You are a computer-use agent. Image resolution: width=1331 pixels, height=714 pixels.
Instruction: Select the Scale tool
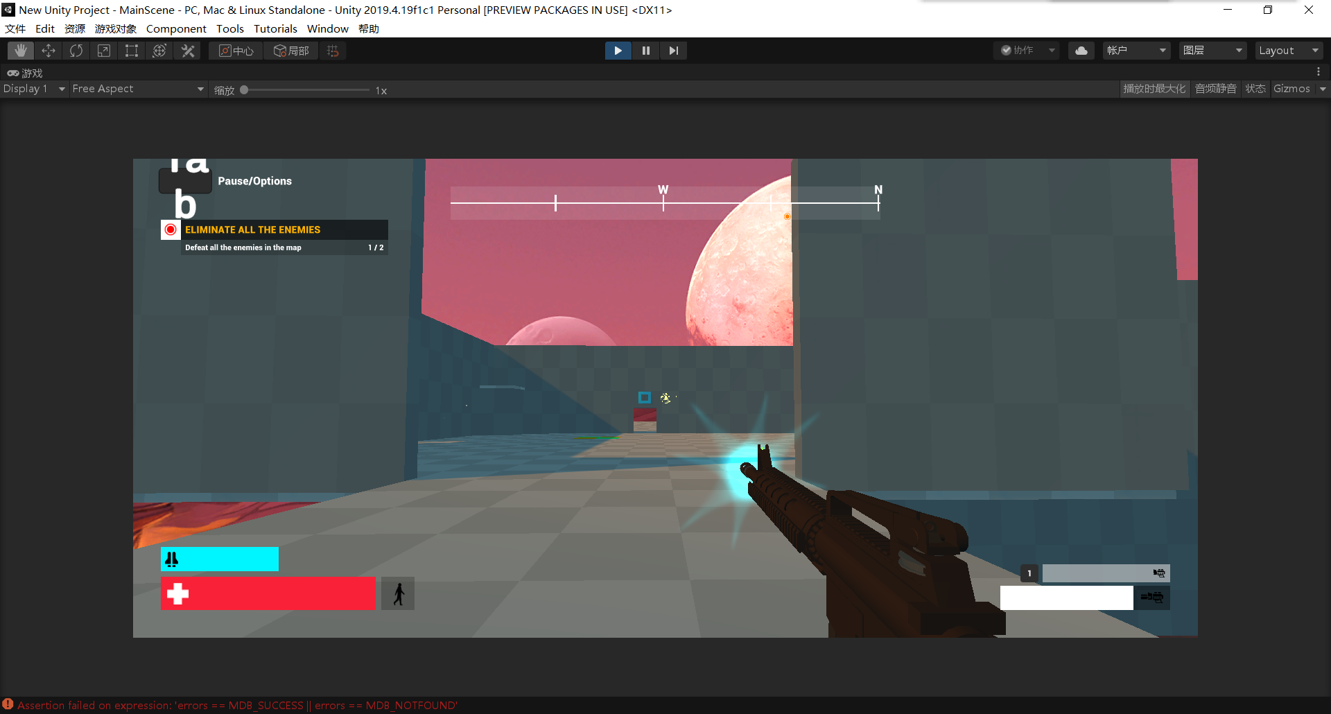(103, 50)
